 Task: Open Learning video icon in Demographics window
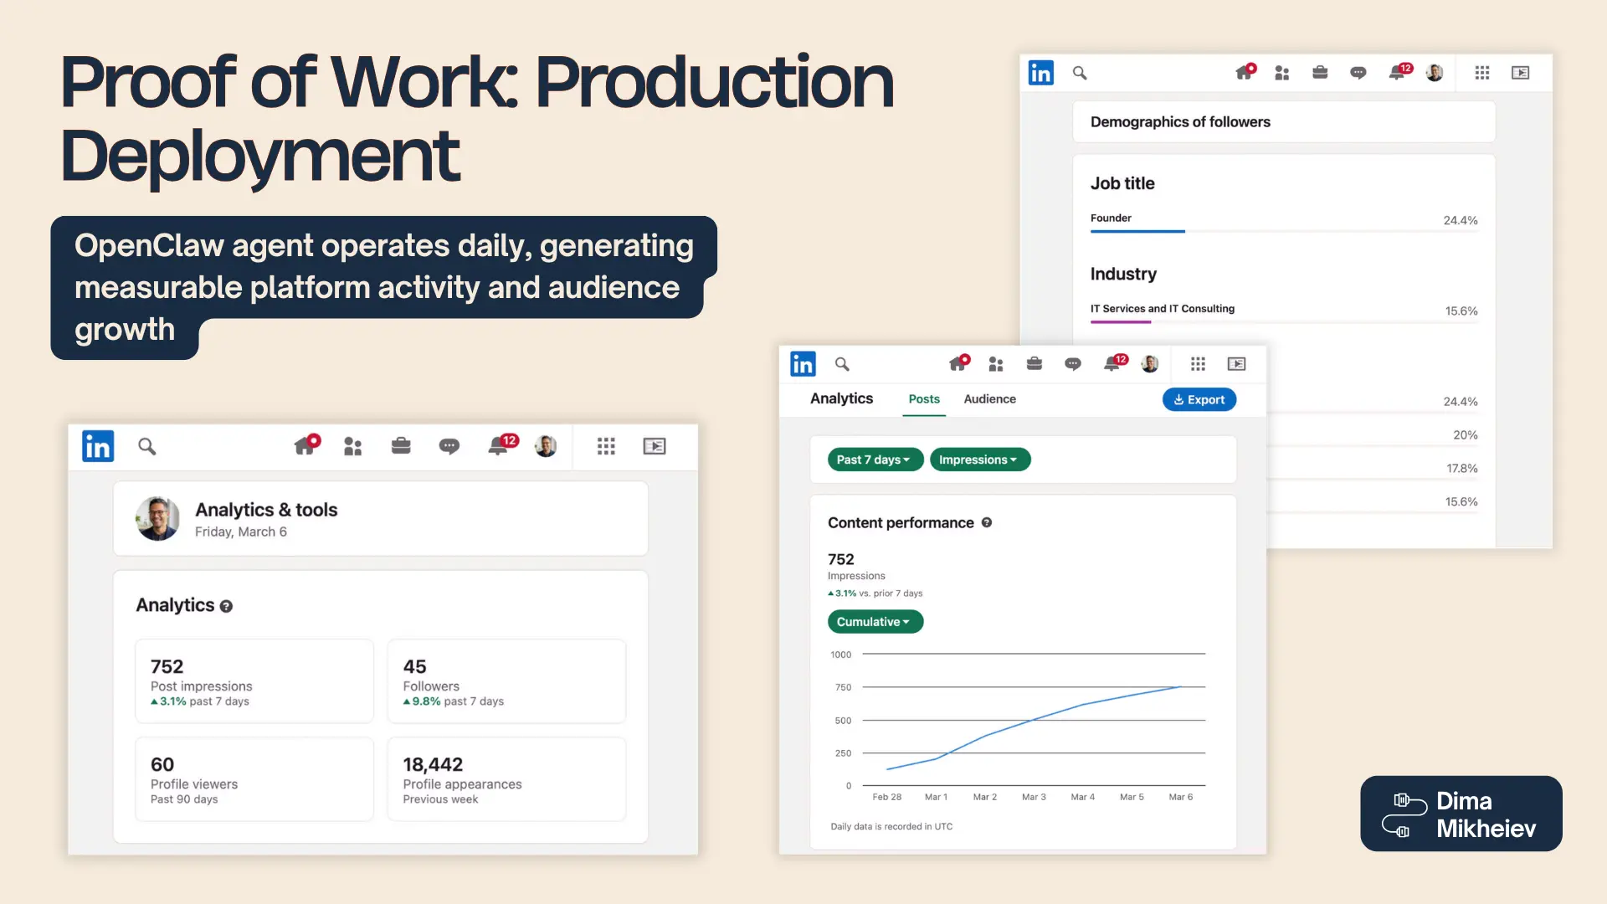point(1521,73)
